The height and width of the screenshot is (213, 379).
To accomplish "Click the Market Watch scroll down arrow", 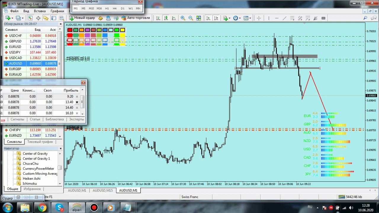I will [x=60, y=136].
